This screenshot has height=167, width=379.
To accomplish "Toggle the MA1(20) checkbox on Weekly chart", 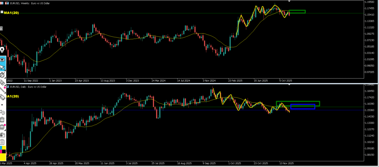I will click(2, 12).
